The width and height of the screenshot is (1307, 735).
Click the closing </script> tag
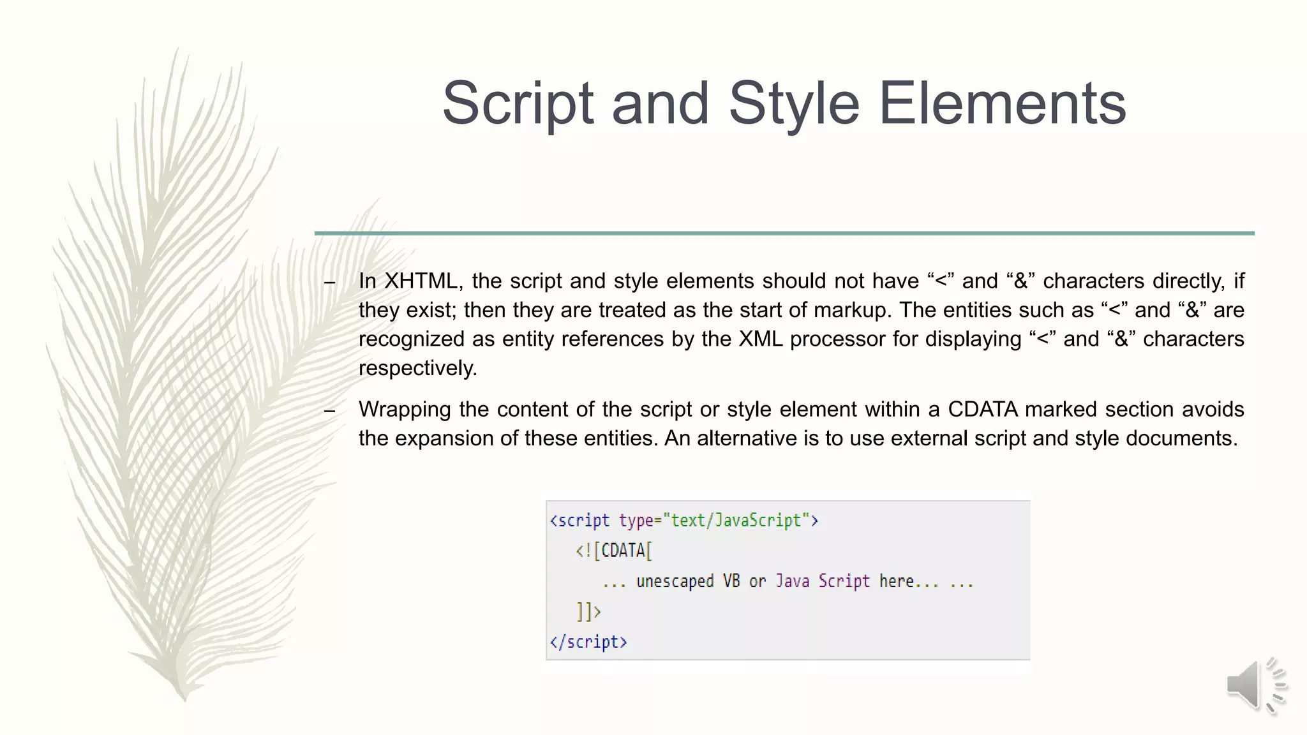588,642
